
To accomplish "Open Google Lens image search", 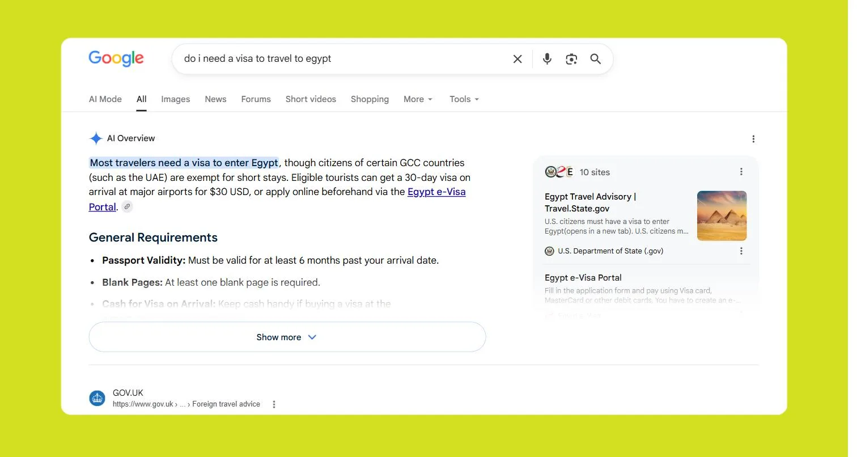I will click(571, 59).
